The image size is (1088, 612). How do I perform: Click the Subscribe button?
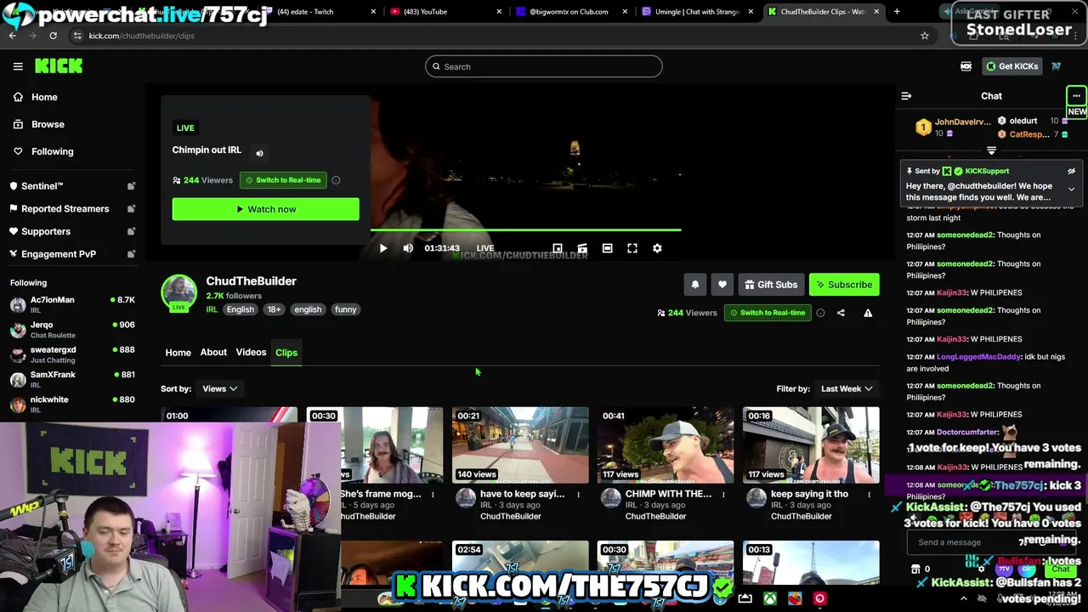click(844, 285)
